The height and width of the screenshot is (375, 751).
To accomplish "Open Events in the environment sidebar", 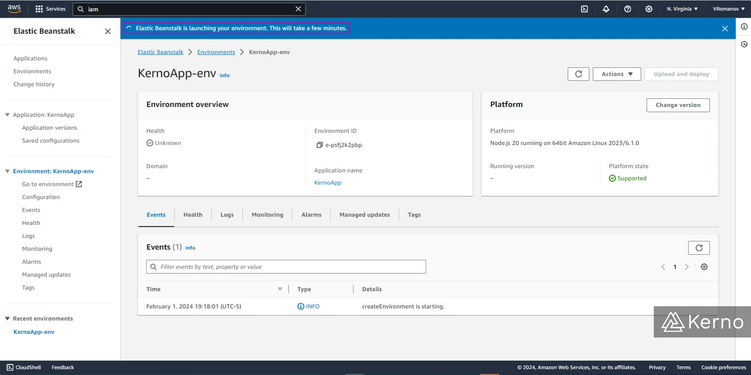I will (x=31, y=210).
